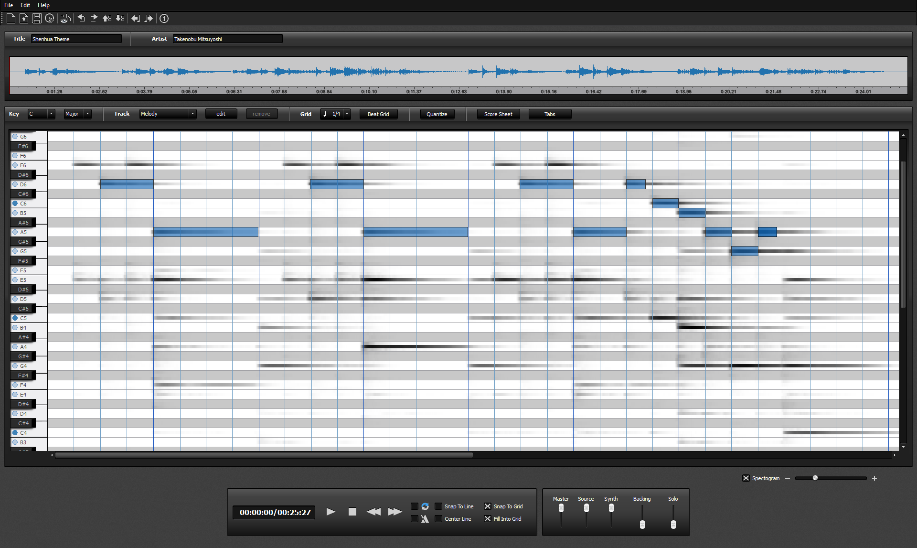Open the Edit menu
Viewport: 917px width, 548px height.
pyautogui.click(x=25, y=5)
